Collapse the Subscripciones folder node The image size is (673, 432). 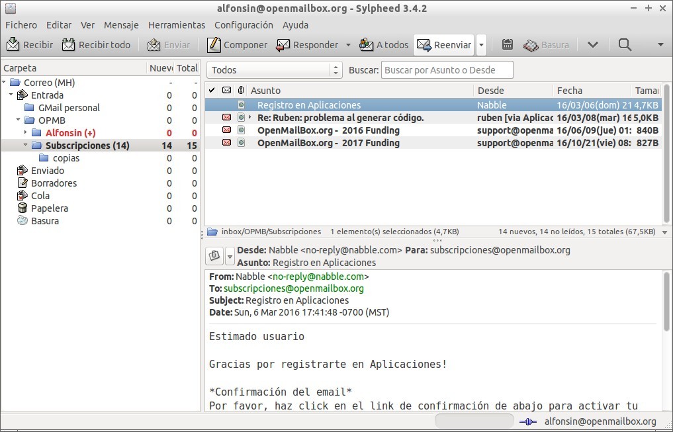(x=26, y=145)
